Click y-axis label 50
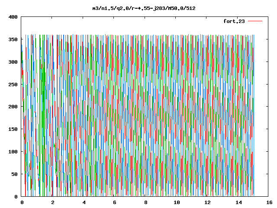 [15, 174]
